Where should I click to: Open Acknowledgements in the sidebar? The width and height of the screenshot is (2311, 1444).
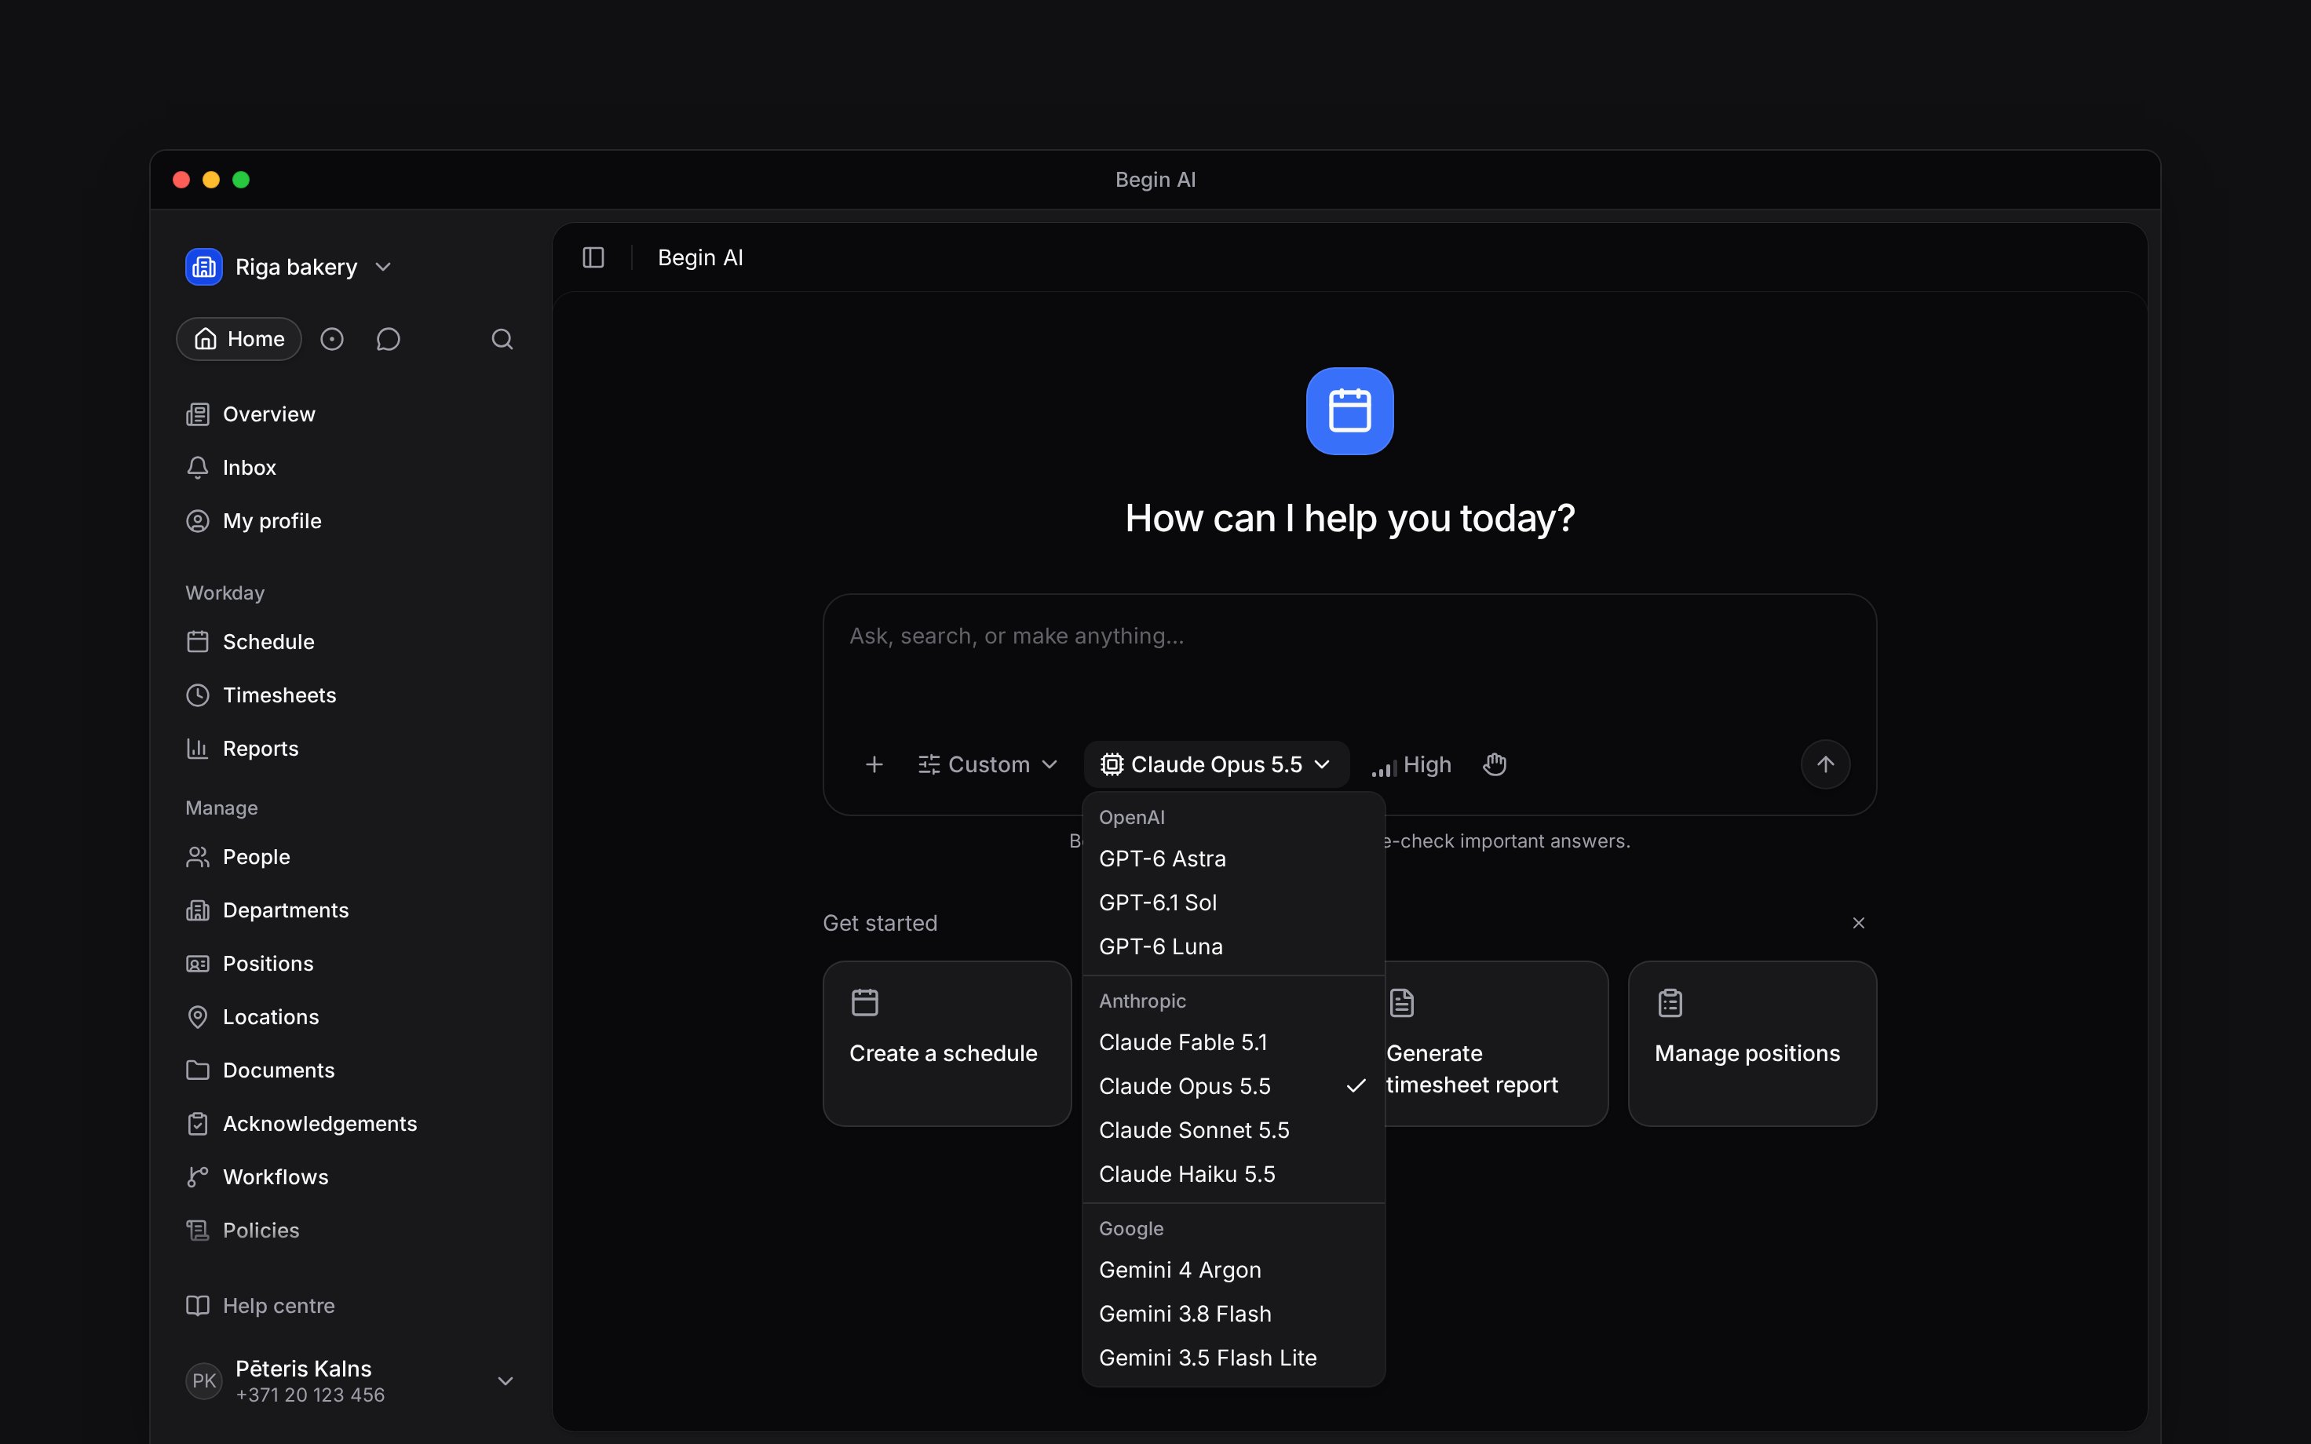352,1124
